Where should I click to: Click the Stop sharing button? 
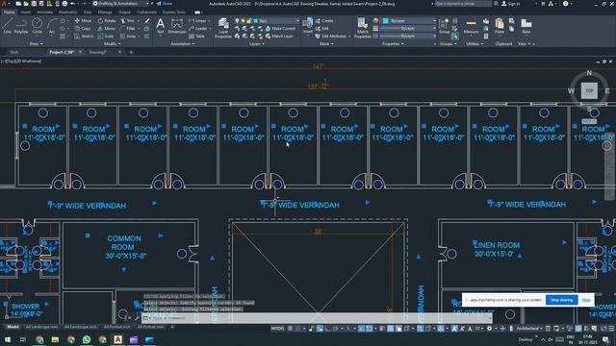pyautogui.click(x=561, y=300)
